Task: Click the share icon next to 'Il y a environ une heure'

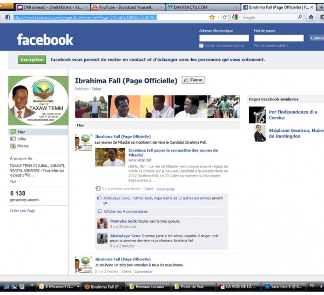Action: point(98,189)
